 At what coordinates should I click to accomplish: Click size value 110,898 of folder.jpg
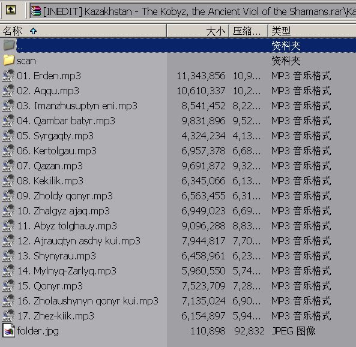[208, 331]
